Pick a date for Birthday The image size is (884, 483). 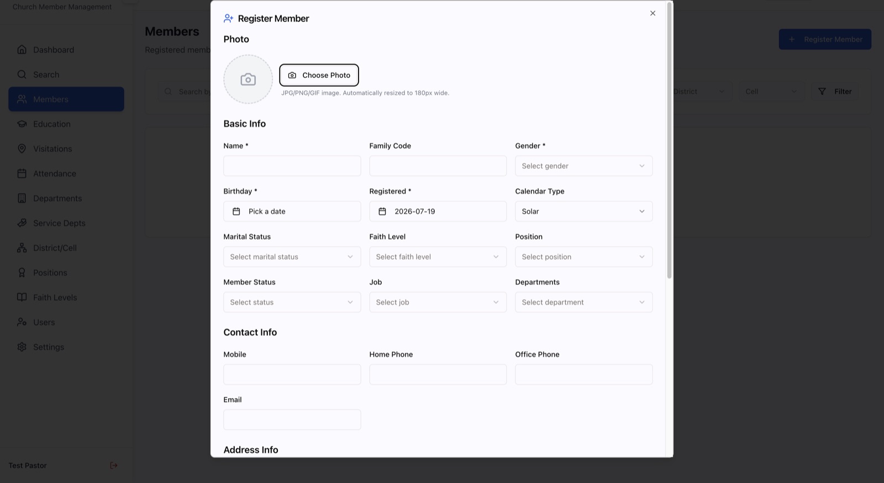[292, 211]
